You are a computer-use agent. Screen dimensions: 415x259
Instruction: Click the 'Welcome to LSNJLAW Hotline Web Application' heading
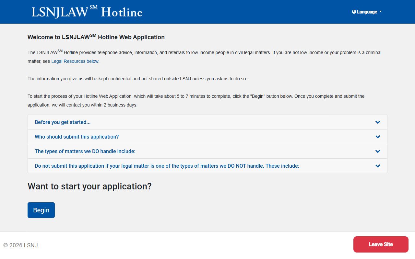pos(96,37)
